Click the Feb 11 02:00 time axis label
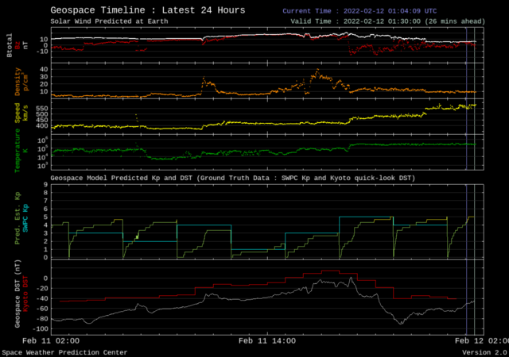The width and height of the screenshot is (509, 357). click(x=50, y=340)
